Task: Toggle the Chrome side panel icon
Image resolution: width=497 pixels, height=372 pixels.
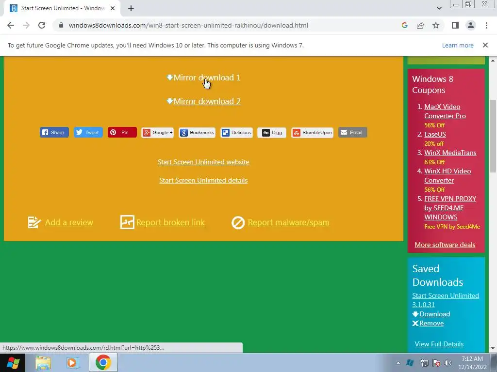Action: coord(455,25)
